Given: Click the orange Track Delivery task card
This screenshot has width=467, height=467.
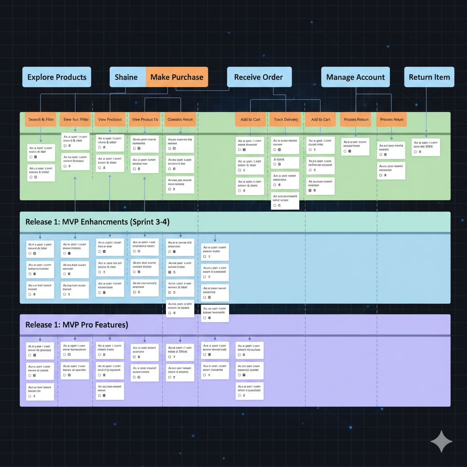Looking at the screenshot, I should point(285,119).
